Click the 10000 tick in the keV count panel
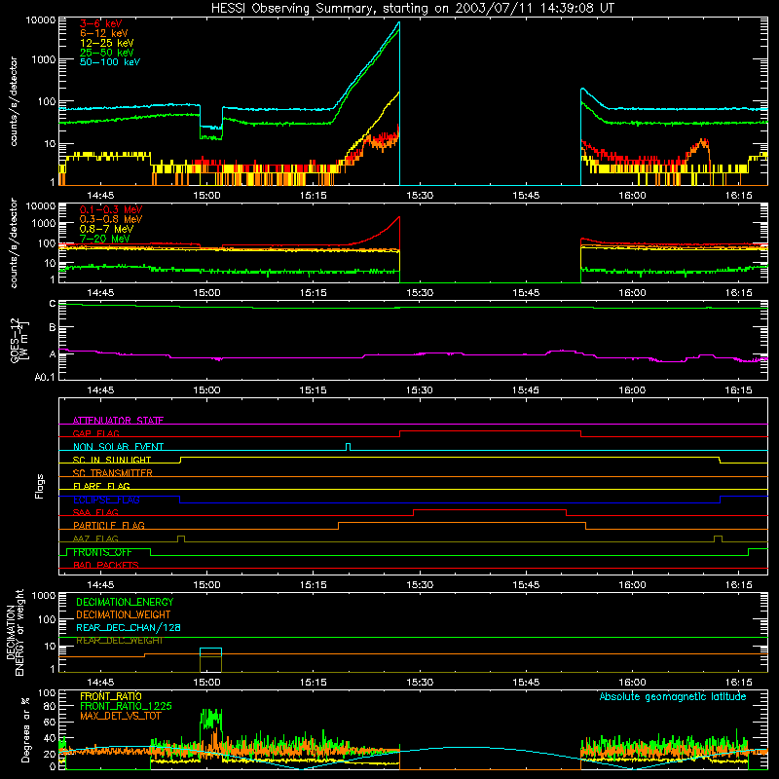The height and width of the screenshot is (779, 779). (x=41, y=20)
